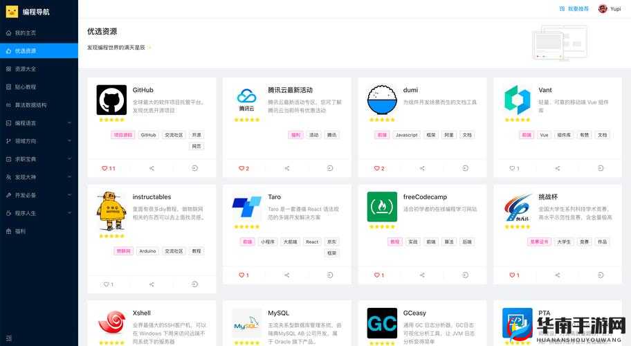The height and width of the screenshot is (346, 631).
Task: Visit freeCodecamp via enter icon
Action: point(465,275)
